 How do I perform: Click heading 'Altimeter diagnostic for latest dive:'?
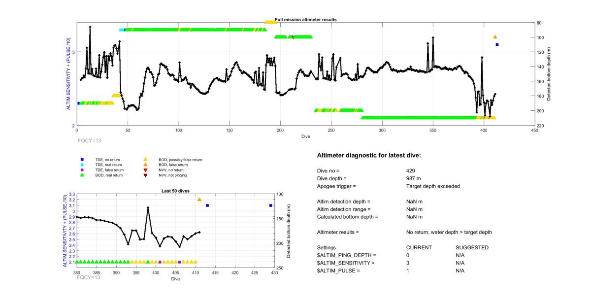(369, 156)
